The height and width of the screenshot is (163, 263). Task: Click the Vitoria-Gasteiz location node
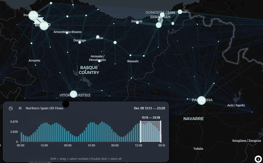coord(73,94)
